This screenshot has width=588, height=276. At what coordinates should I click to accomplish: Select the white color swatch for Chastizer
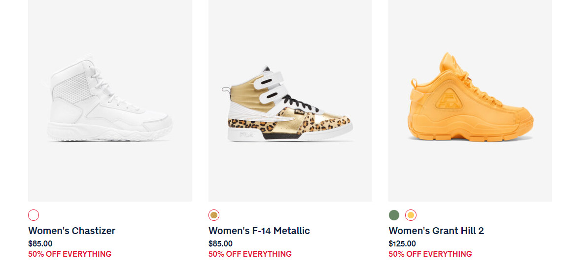pyautogui.click(x=34, y=215)
